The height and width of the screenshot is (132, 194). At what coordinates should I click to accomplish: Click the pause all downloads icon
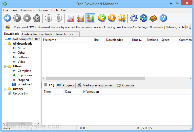(x=122, y=18)
